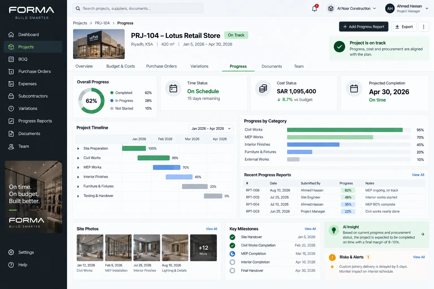Open the notifications bell
434x289 pixels.
[314, 8]
